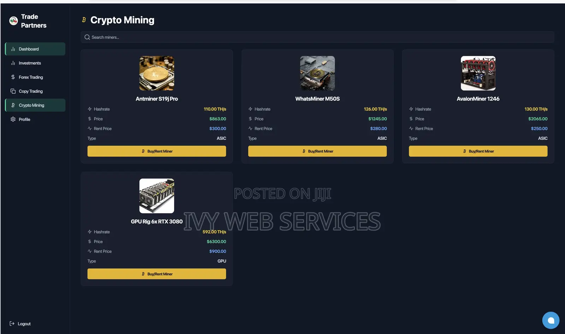Screen dimensions: 565x334
Task: Click the AvalonMiner 1246 title
Action: point(478,99)
